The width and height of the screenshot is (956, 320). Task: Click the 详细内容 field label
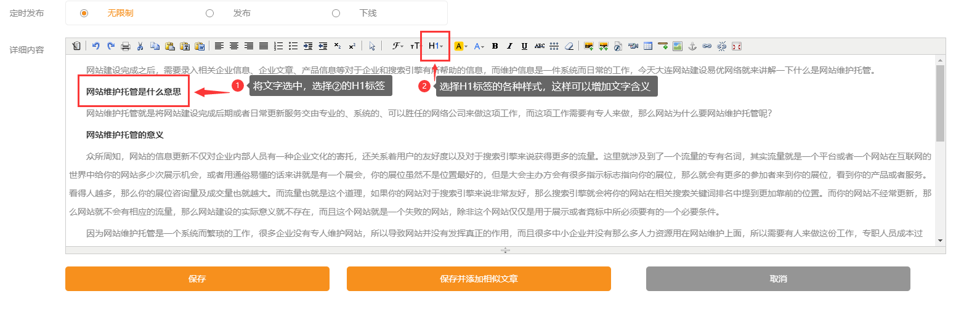click(26, 50)
